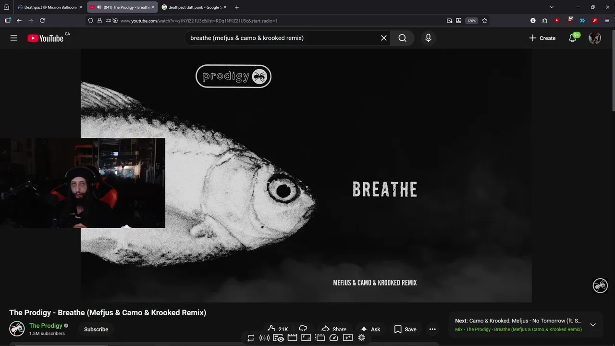Share the video

(334, 329)
